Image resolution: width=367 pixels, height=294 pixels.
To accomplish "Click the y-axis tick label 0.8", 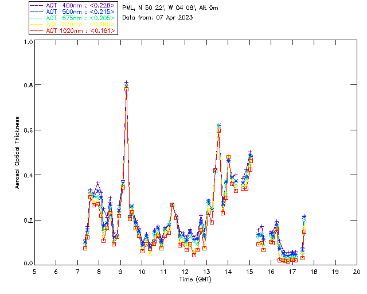I will (28, 85).
